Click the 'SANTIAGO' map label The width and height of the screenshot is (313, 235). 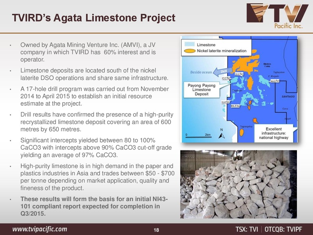pos(288,96)
